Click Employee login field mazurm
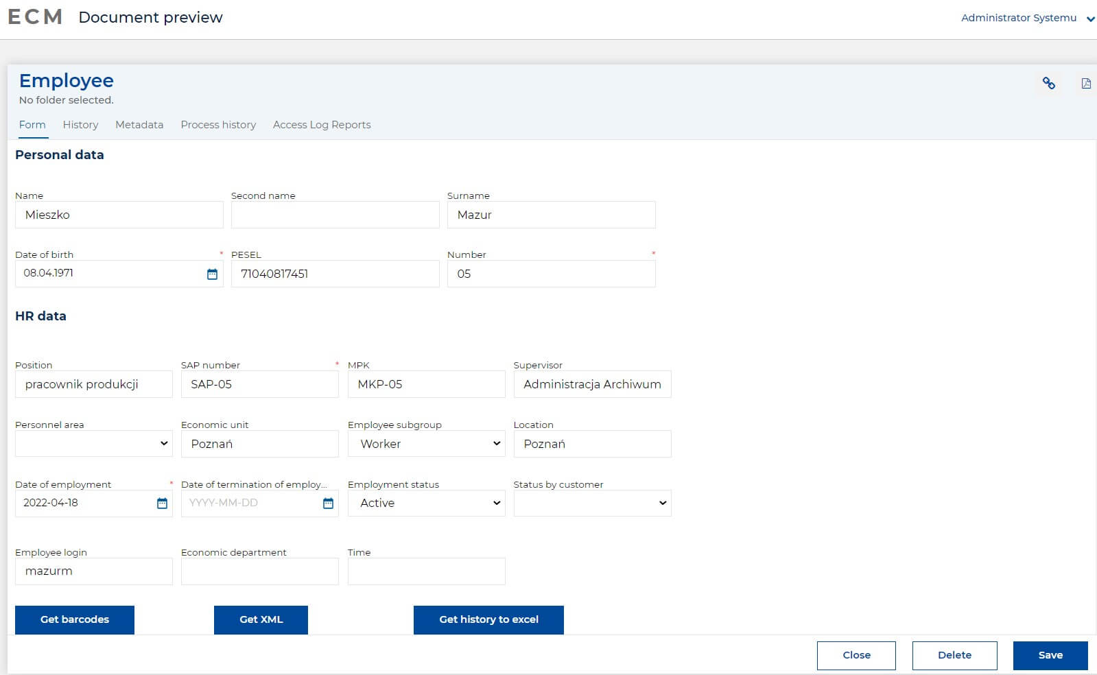The height and width of the screenshot is (675, 1097). (94, 571)
